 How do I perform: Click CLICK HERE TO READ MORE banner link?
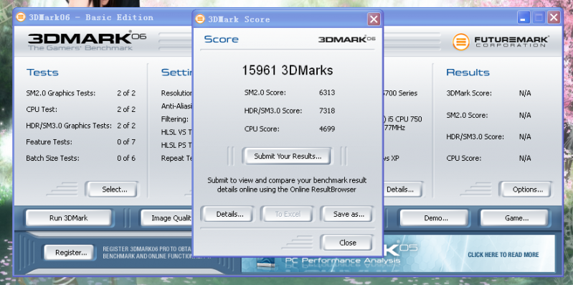pos(503,255)
